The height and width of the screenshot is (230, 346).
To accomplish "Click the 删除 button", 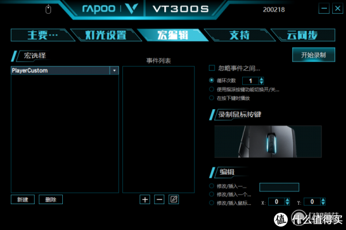I will coord(51,200).
